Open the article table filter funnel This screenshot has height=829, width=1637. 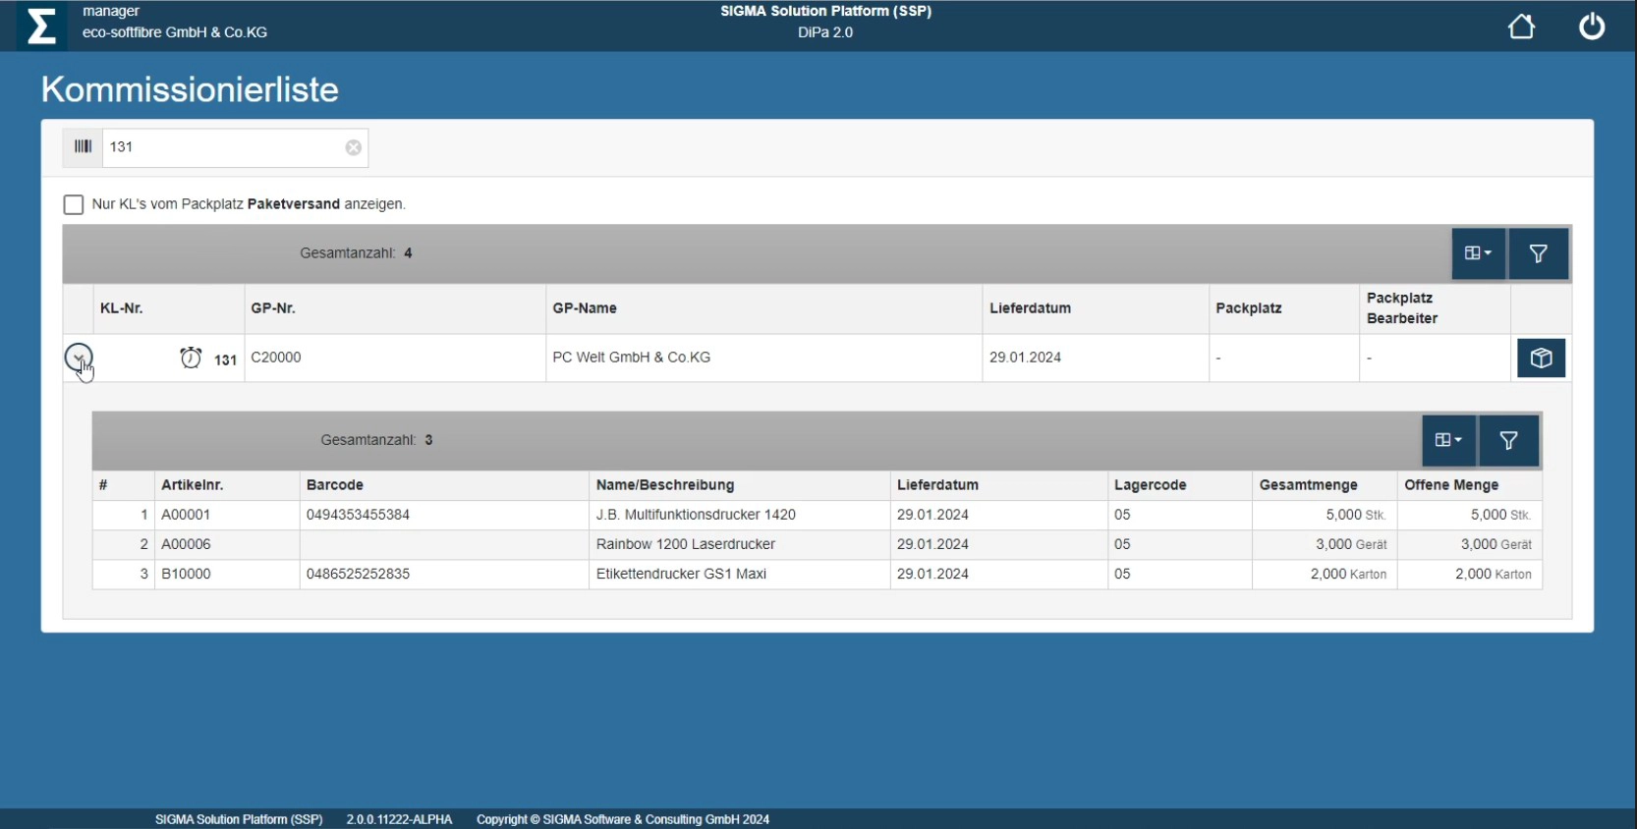pos(1508,441)
